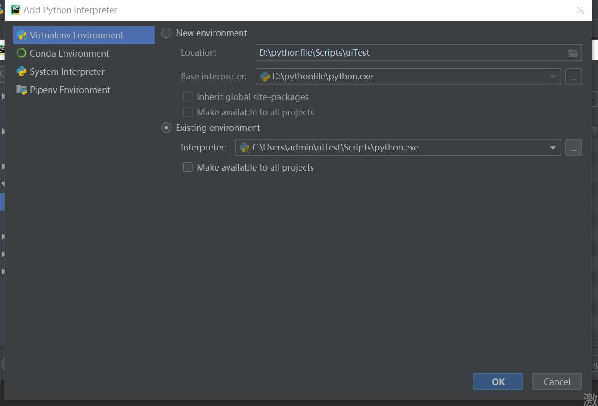Image resolution: width=598 pixels, height=406 pixels.
Task: Open folder browser icon in Location field
Action: coord(573,53)
